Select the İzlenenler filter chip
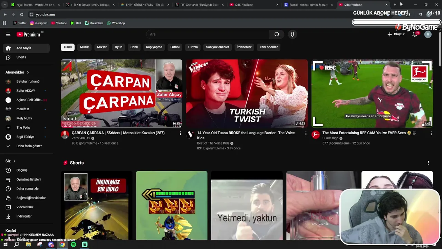This screenshot has width=442, height=249. (x=244, y=47)
